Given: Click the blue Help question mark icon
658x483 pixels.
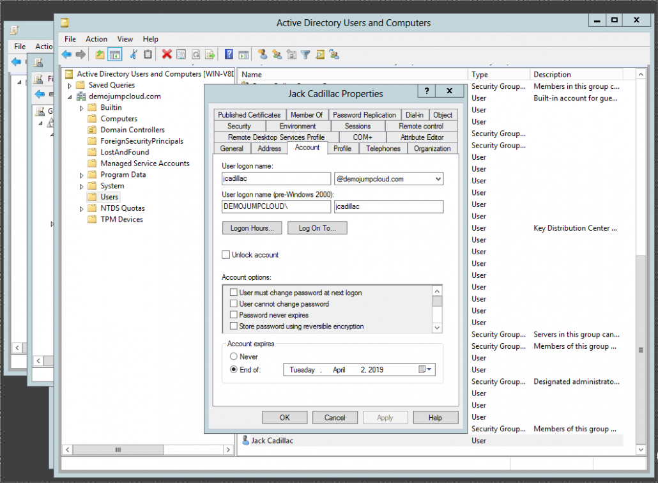Looking at the screenshot, I should click(228, 55).
